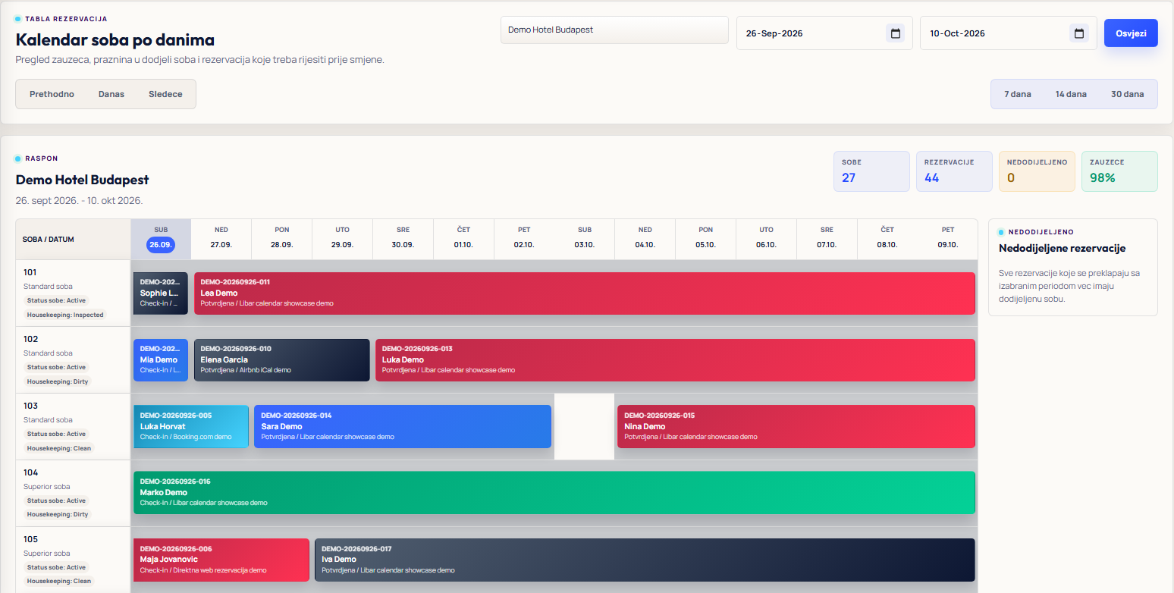1174x593 pixels.
Task: Select the empty slot in room 103
Action: (x=584, y=426)
